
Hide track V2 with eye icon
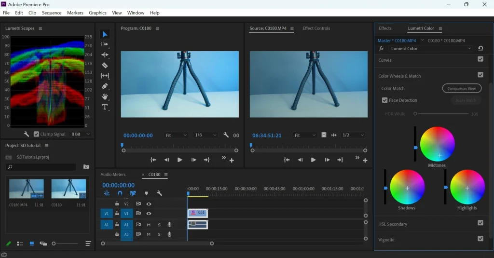click(x=149, y=204)
